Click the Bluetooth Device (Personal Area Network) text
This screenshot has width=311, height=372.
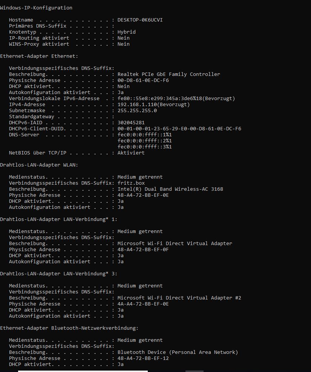coord(178,352)
